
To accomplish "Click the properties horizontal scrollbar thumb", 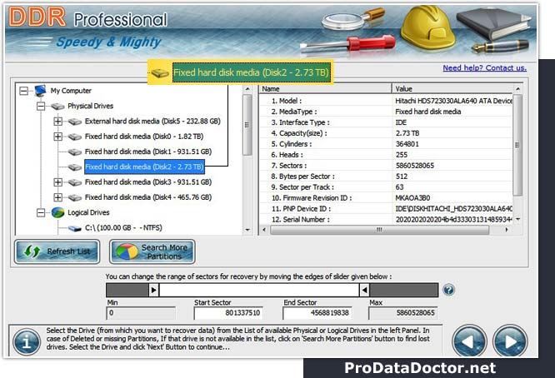I will (x=380, y=230).
